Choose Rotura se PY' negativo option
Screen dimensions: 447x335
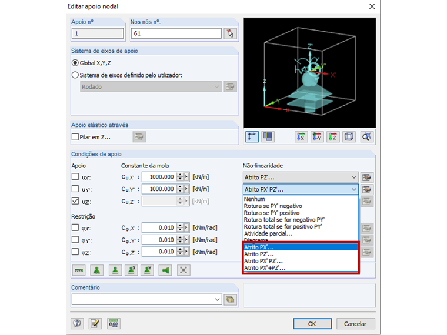[x=301, y=206]
